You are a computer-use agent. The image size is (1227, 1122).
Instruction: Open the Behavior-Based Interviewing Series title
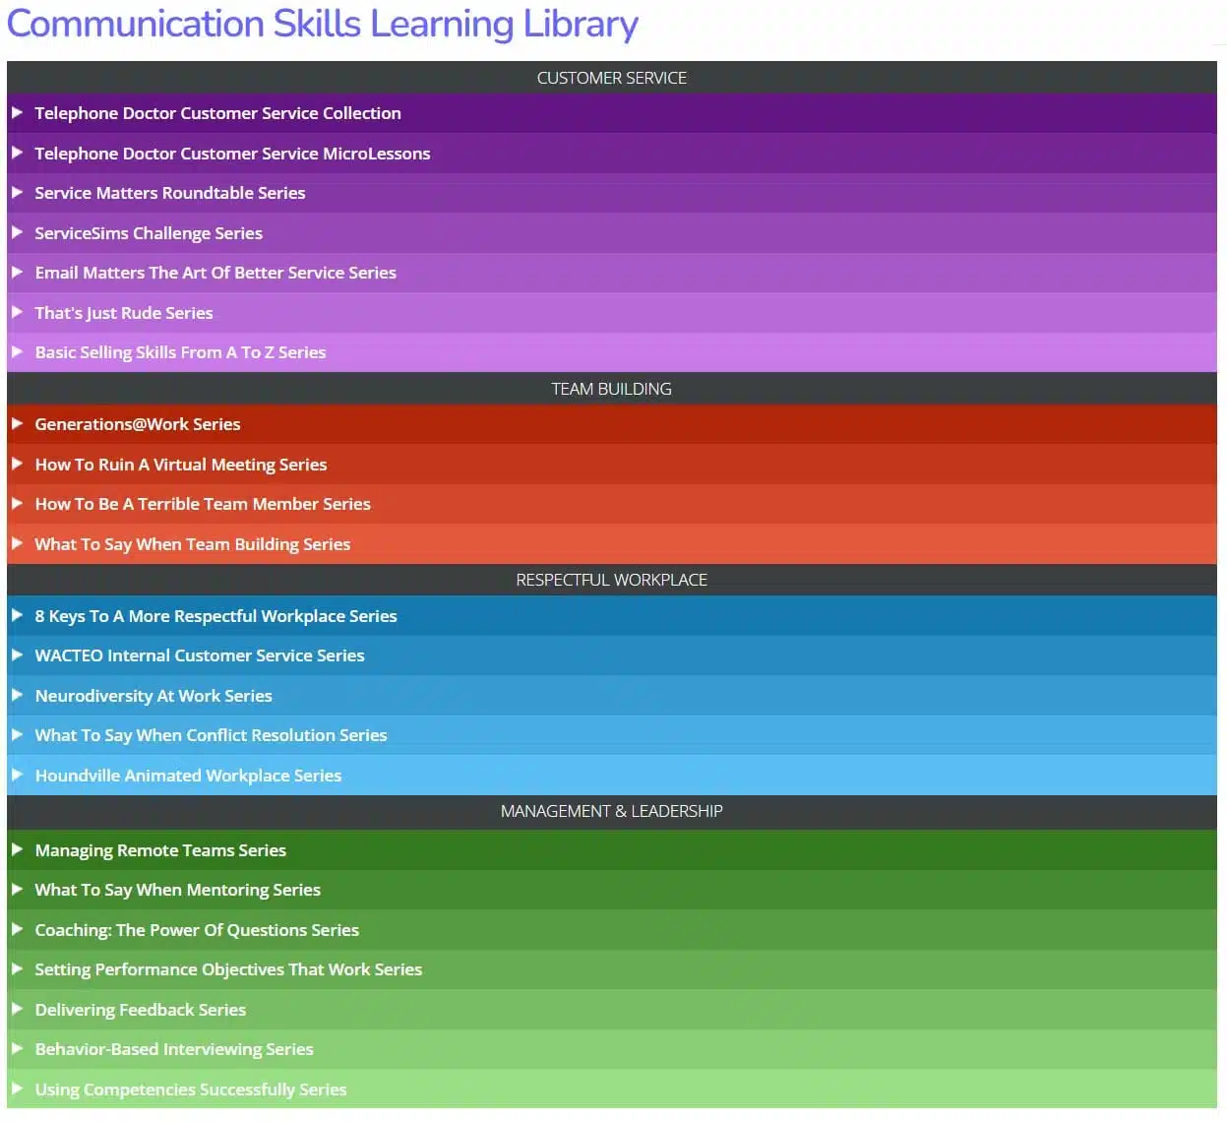tap(174, 1049)
